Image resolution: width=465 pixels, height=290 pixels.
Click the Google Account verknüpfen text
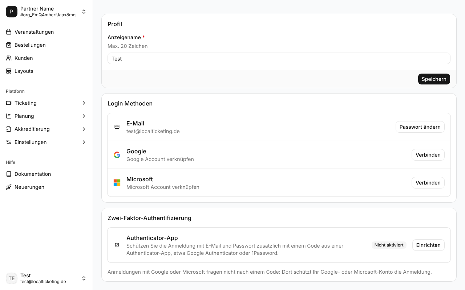160,159
